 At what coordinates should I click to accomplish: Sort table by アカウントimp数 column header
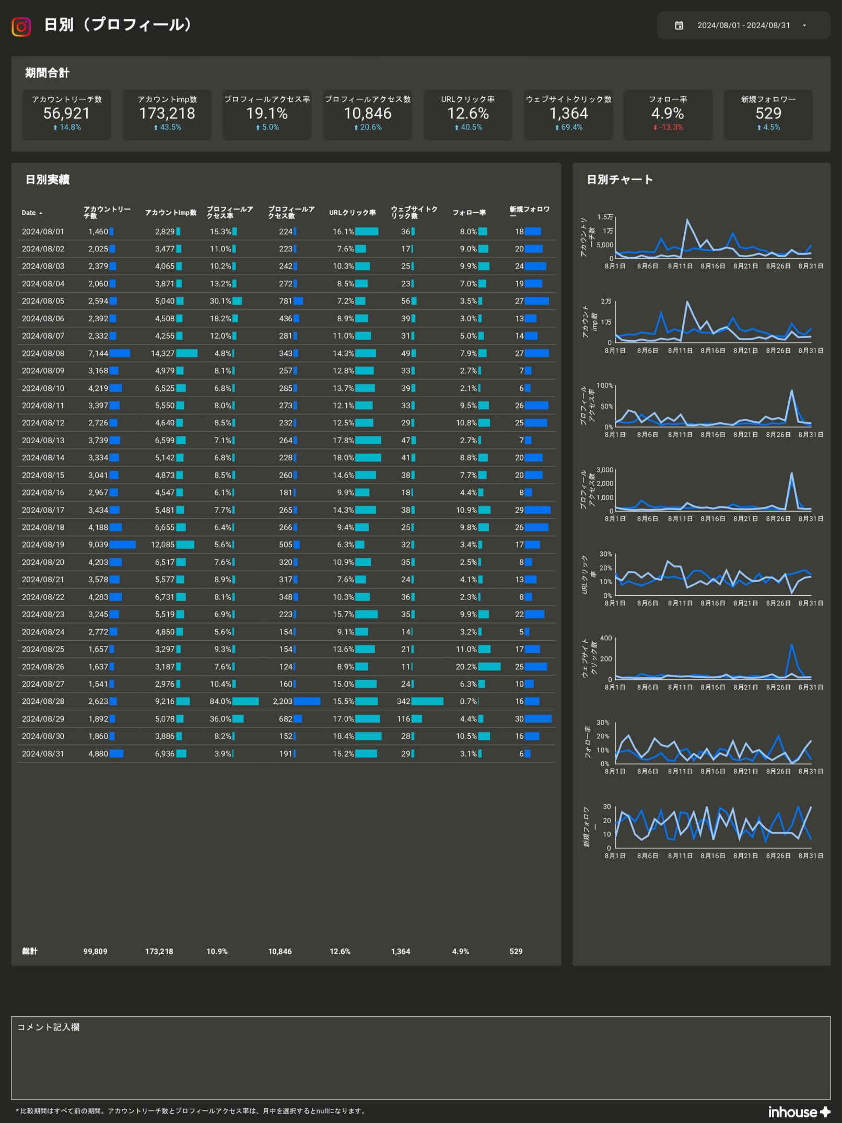tap(170, 213)
